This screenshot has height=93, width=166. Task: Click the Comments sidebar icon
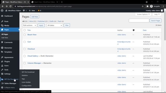coord(2,42)
